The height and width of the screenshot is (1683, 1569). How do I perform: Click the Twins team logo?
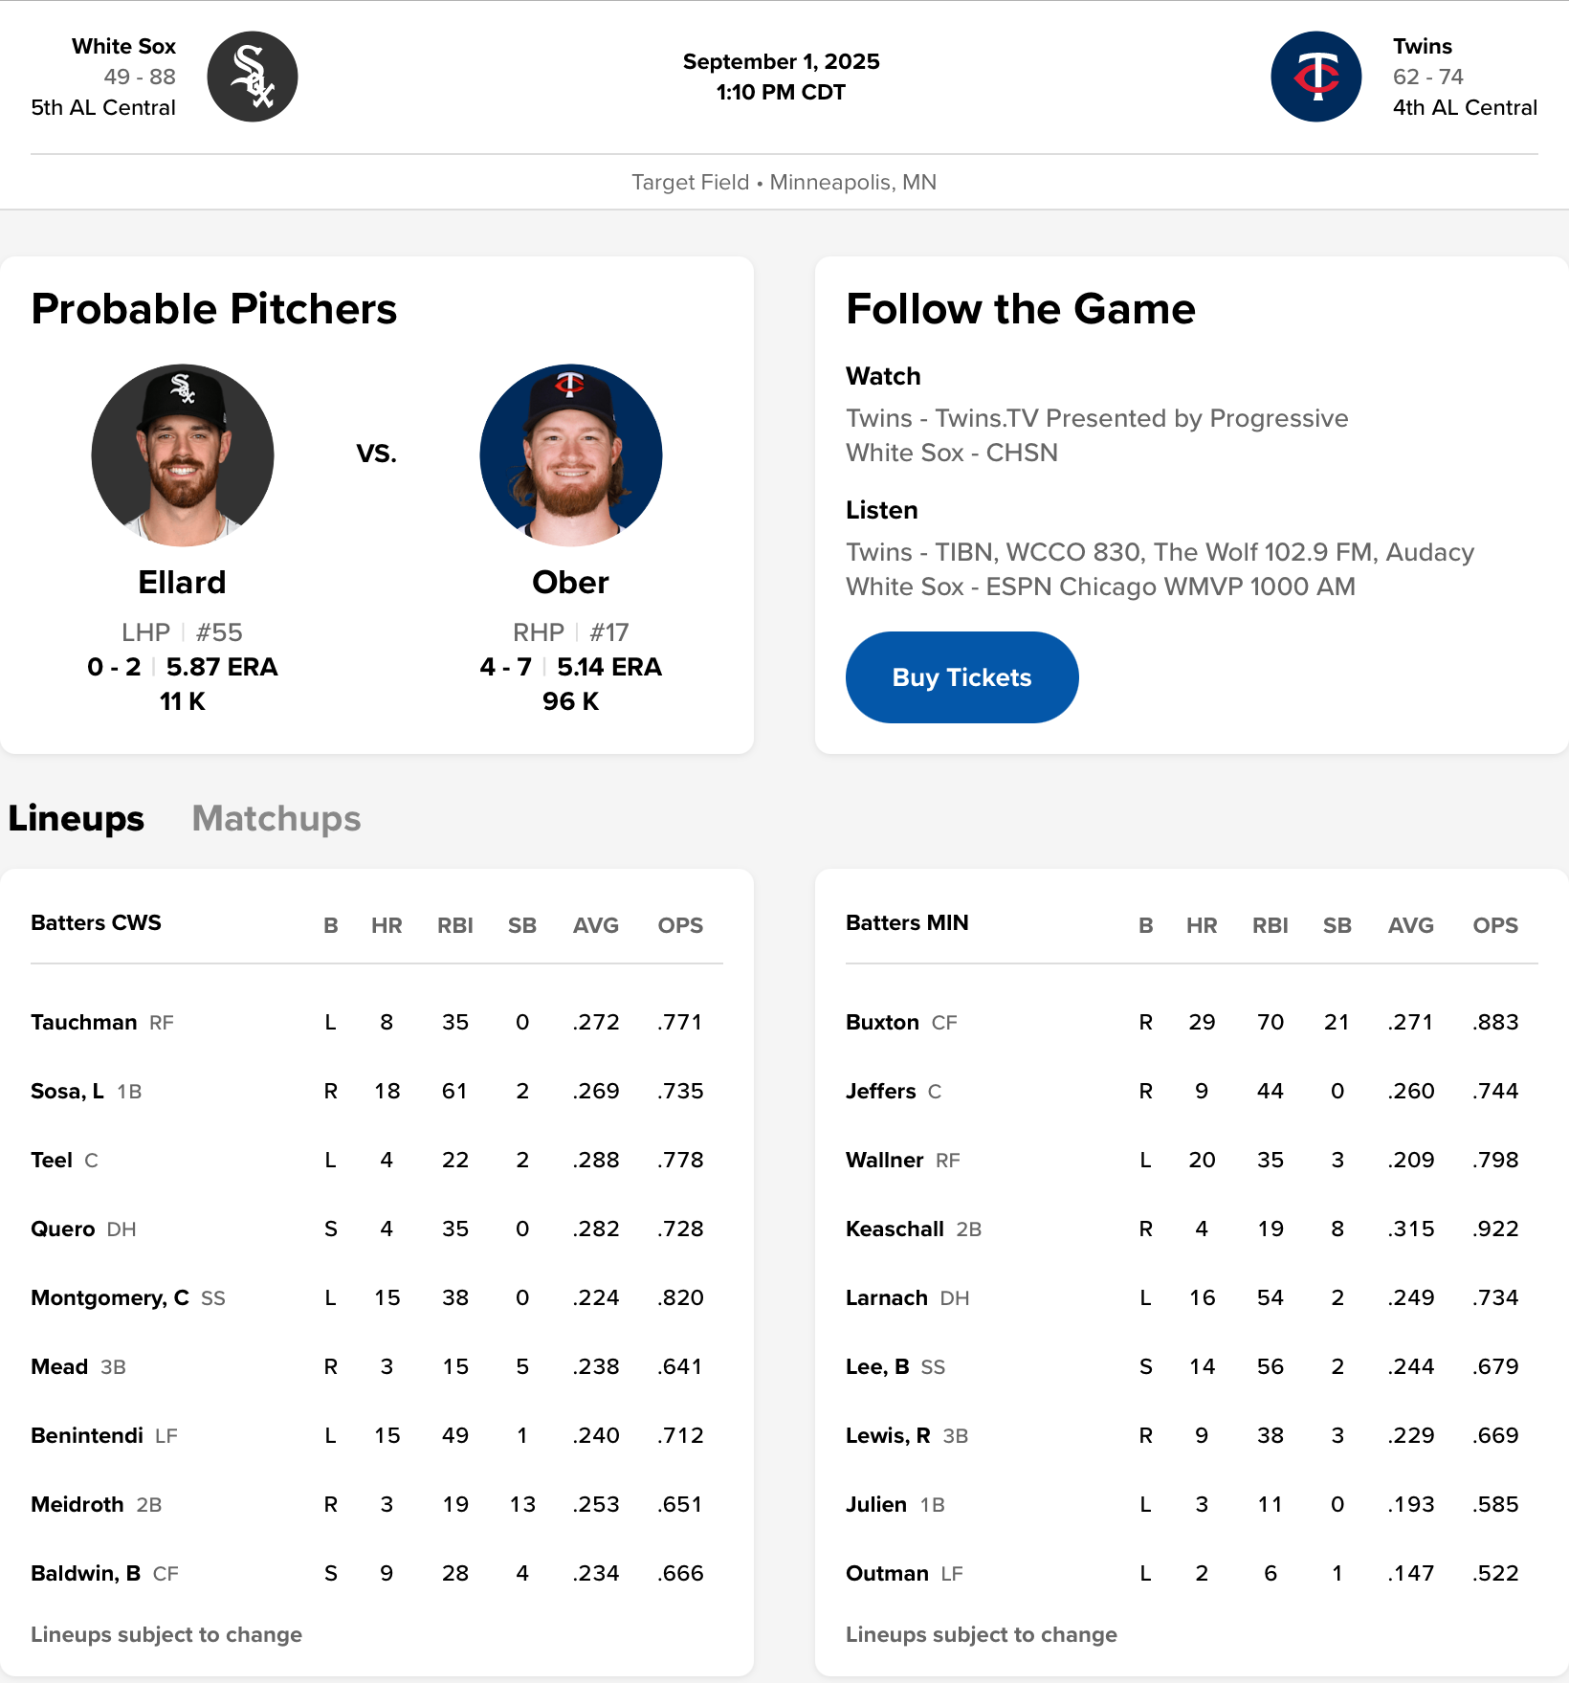point(1315,77)
